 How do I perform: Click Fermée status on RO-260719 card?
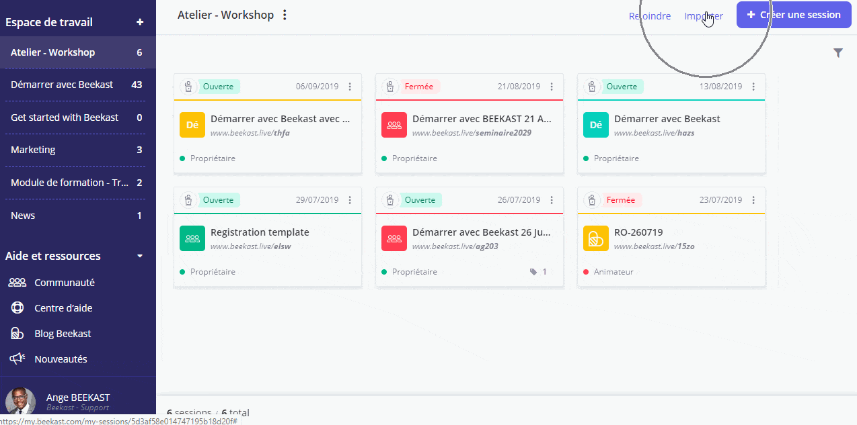click(x=621, y=200)
